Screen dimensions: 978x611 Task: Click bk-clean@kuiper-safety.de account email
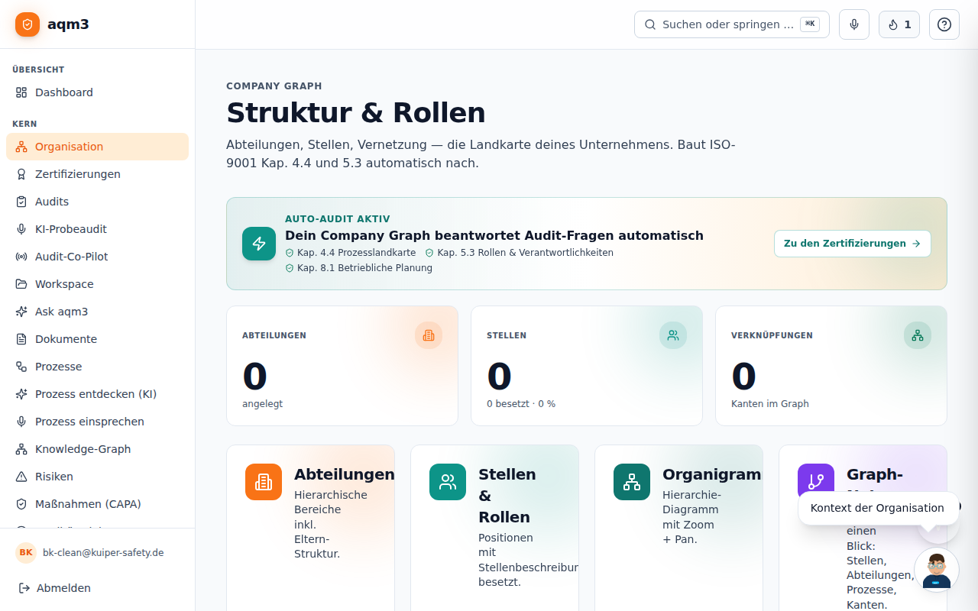point(103,553)
